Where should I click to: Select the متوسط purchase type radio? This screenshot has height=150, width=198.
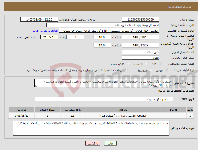(x=151, y=70)
